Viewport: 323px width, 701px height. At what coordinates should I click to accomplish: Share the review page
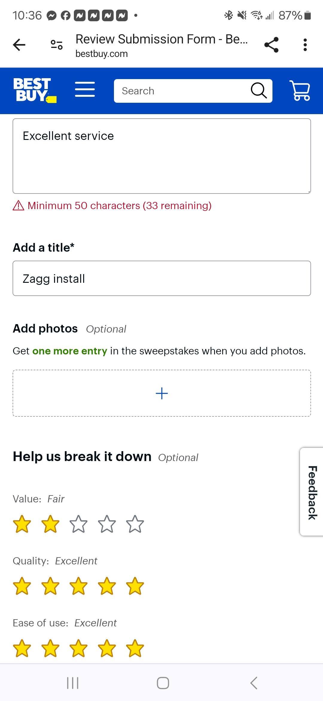pyautogui.click(x=271, y=45)
